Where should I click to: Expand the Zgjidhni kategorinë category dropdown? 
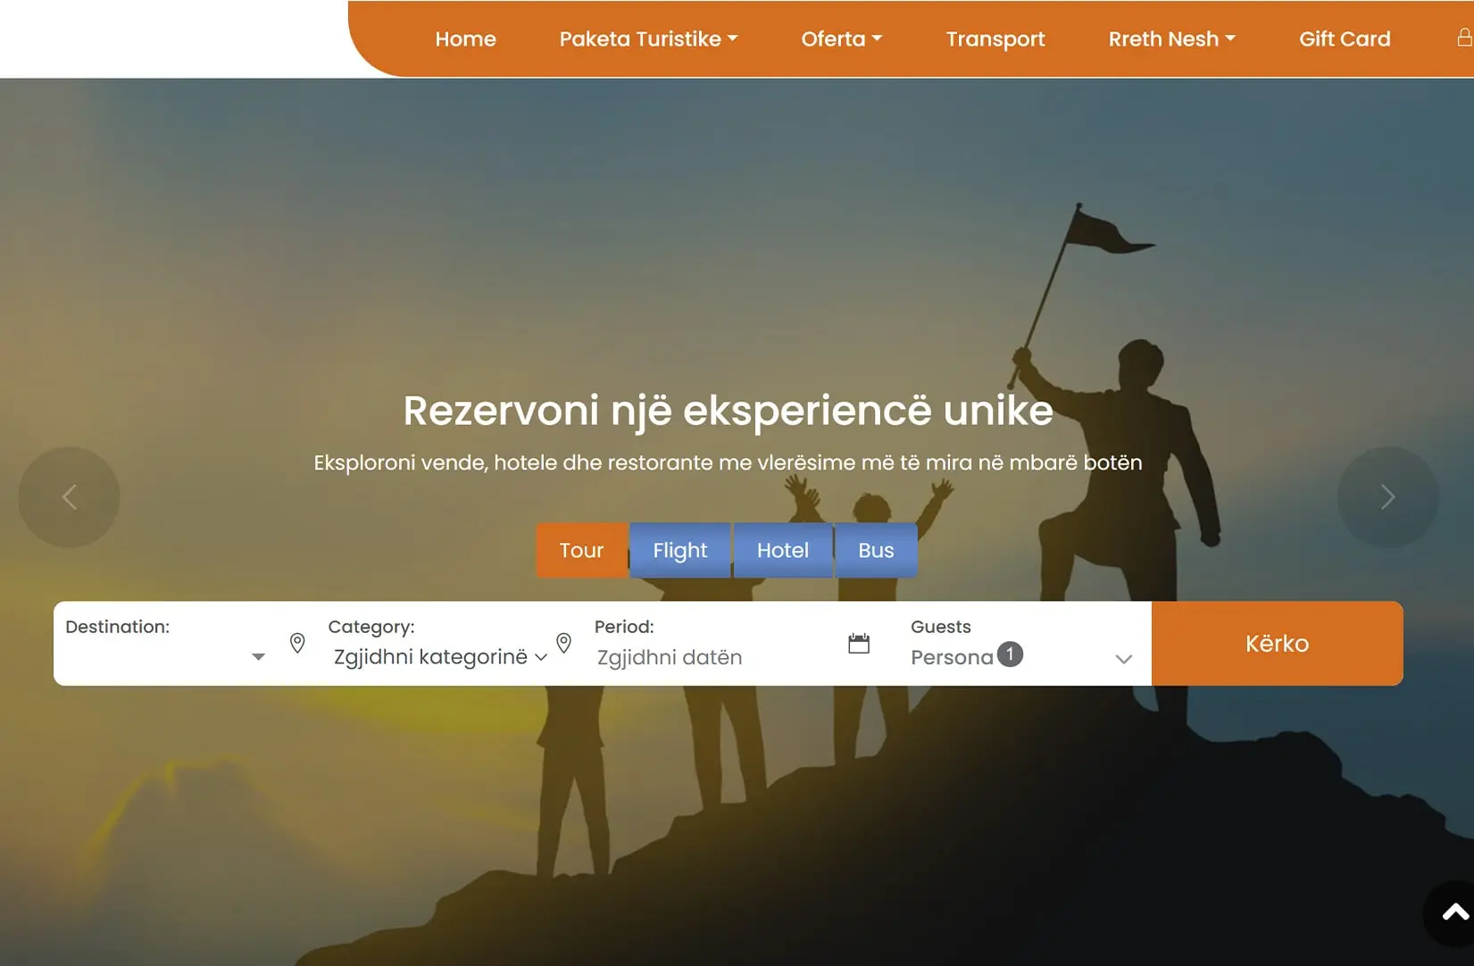click(x=440, y=657)
